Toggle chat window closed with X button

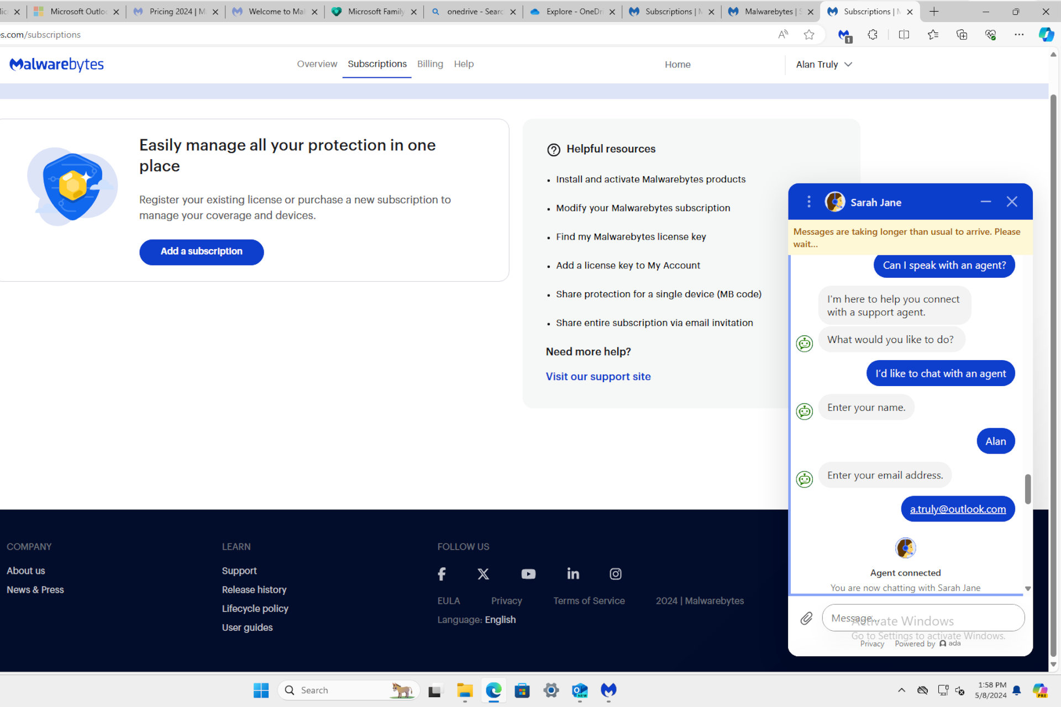(1012, 201)
